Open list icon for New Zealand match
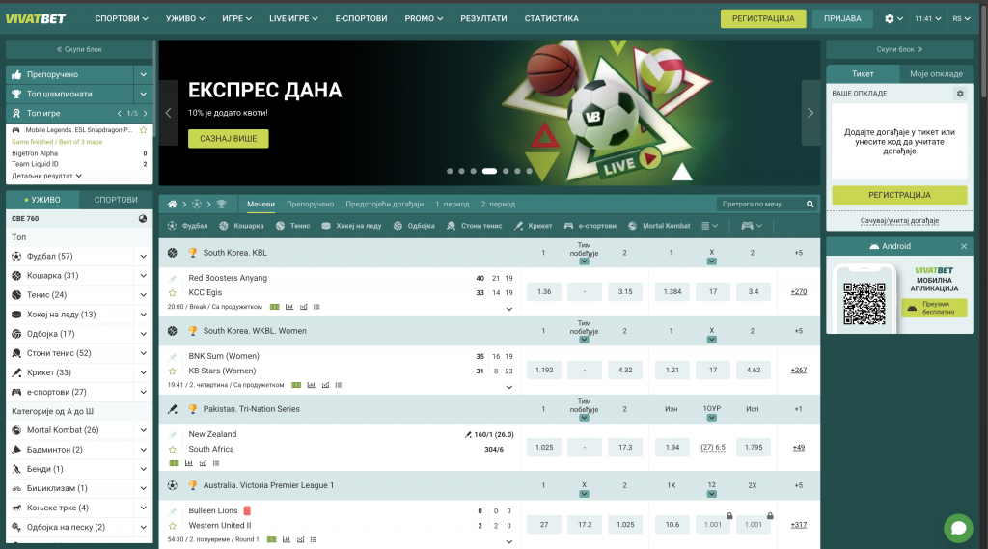The width and height of the screenshot is (988, 549). tap(216, 463)
